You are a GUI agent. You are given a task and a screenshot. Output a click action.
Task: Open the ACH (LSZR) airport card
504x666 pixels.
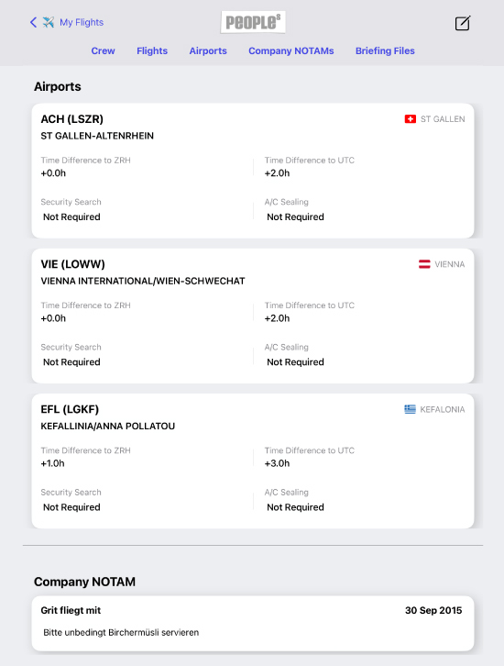253,171
